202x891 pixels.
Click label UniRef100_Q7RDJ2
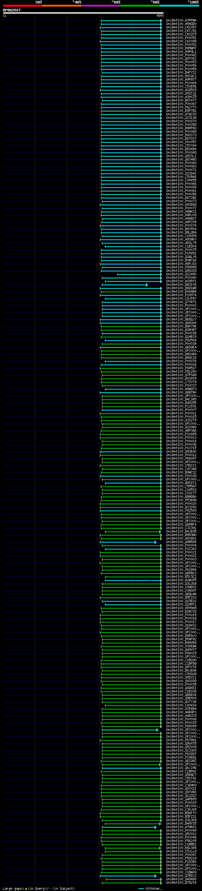[181, 876]
